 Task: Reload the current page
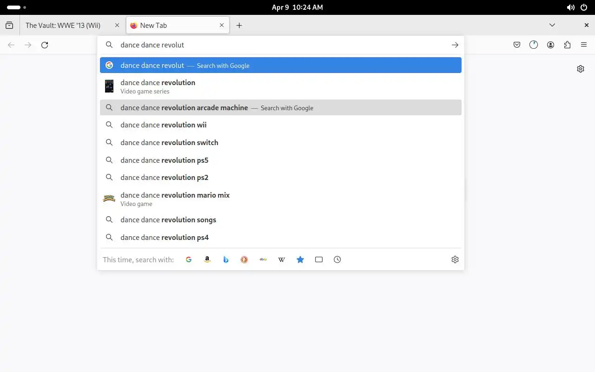[x=45, y=45]
